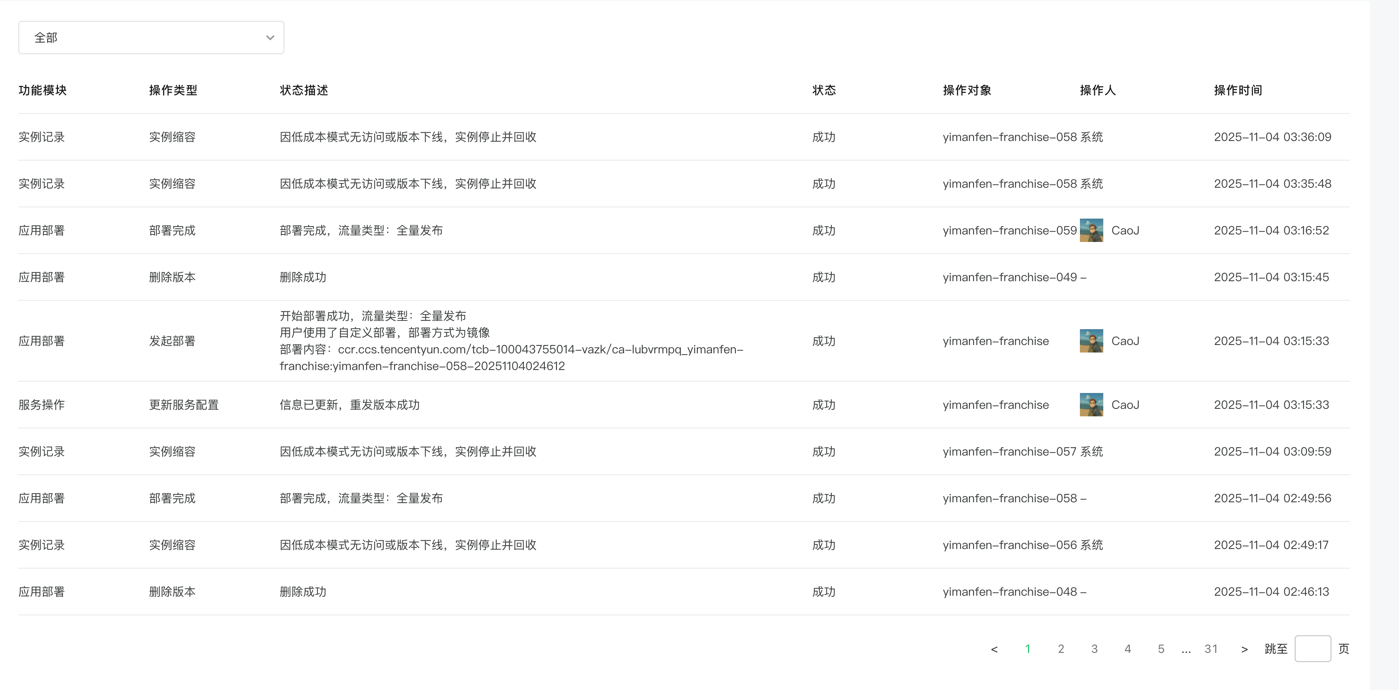Go to page 2

1061,649
